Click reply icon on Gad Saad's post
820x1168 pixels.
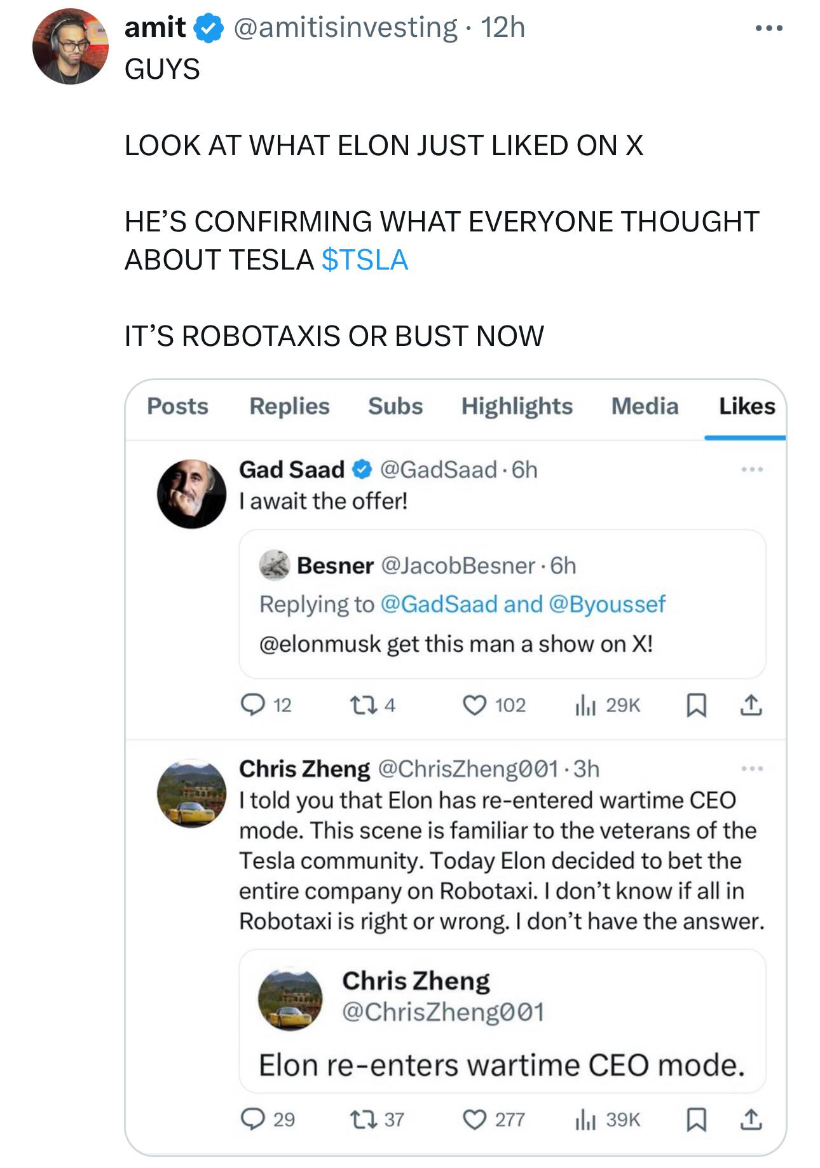(253, 705)
